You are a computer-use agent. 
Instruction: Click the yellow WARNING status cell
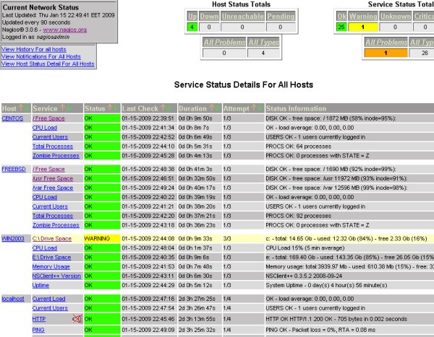pos(102,239)
